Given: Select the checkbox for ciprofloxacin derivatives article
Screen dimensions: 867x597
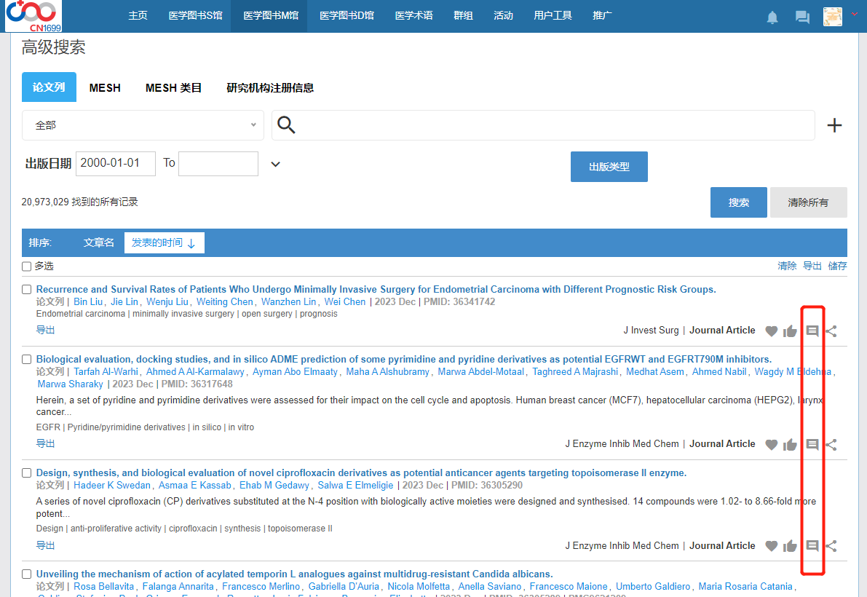Looking at the screenshot, I should 27,473.
